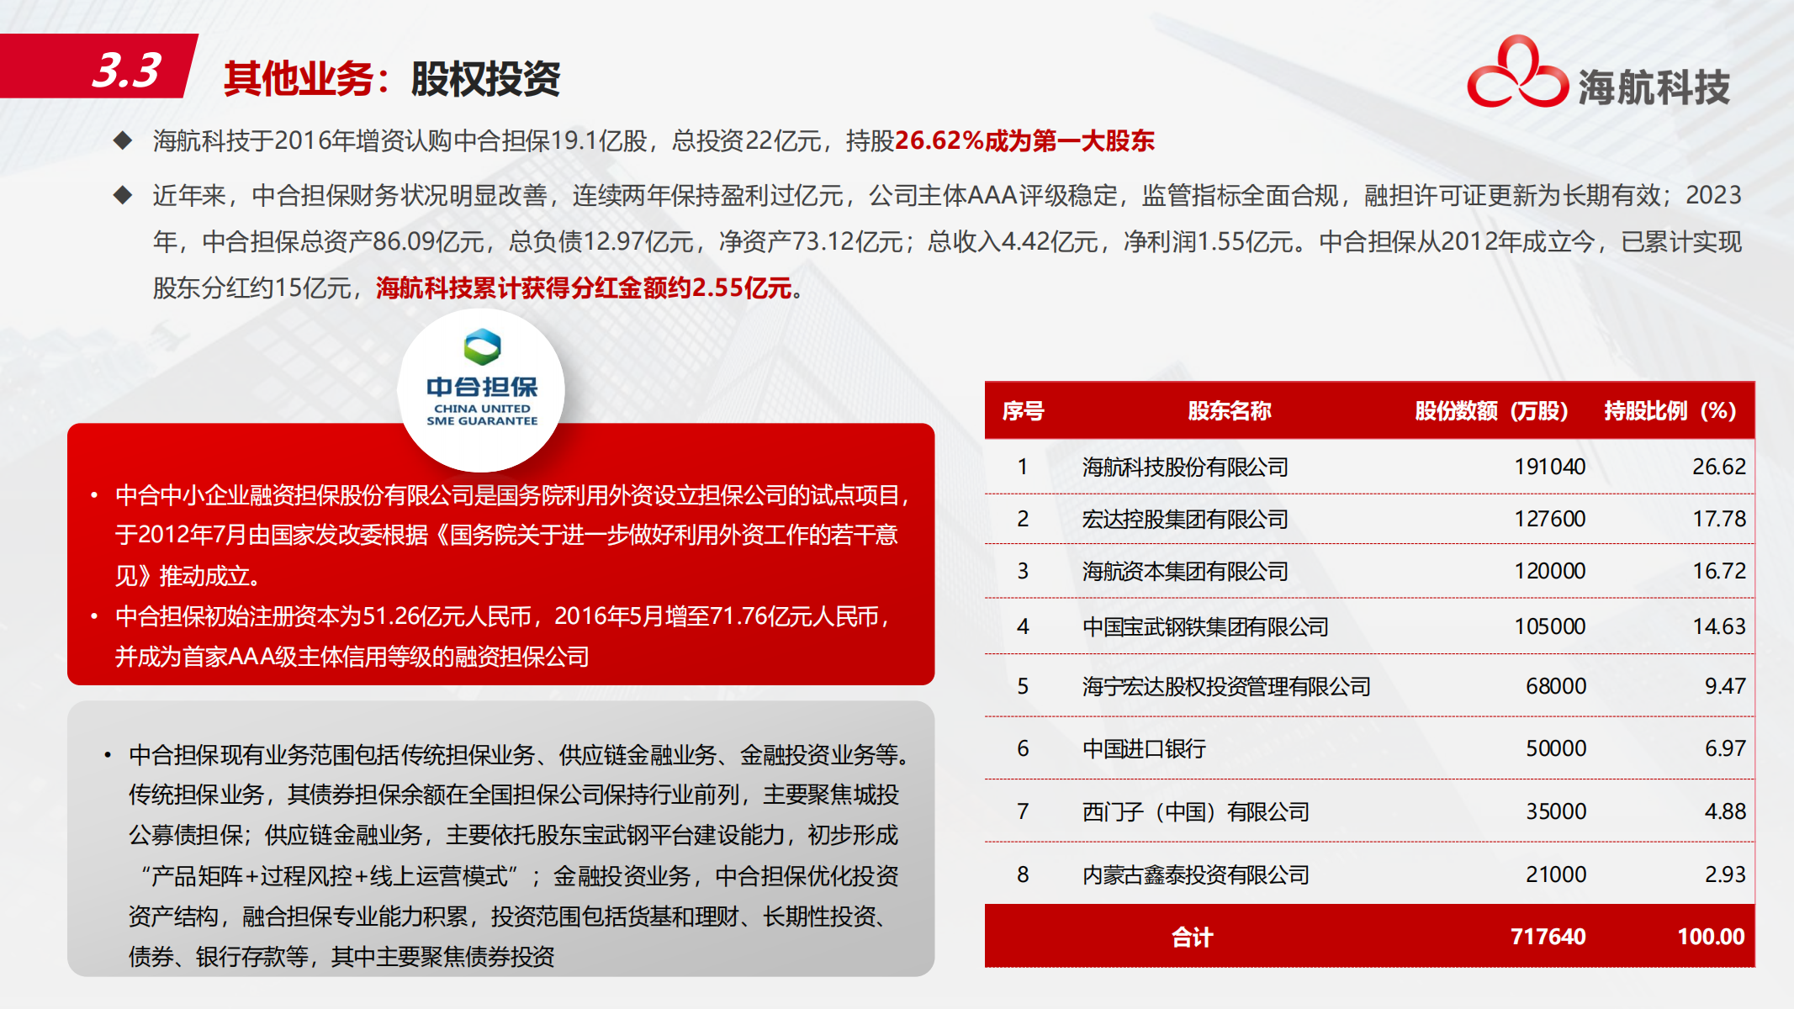This screenshot has width=1794, height=1009.
Task: Click the share count 105000
Action: click(x=1550, y=626)
